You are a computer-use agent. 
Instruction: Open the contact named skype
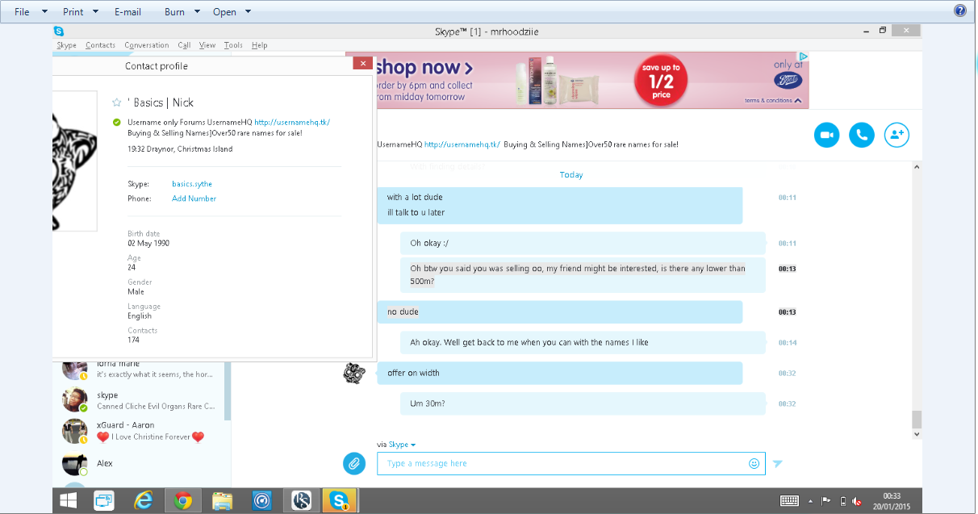141,400
